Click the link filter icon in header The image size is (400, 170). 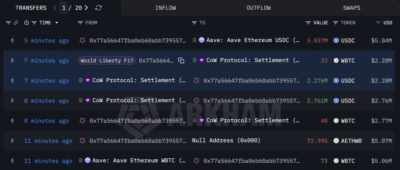point(16,23)
